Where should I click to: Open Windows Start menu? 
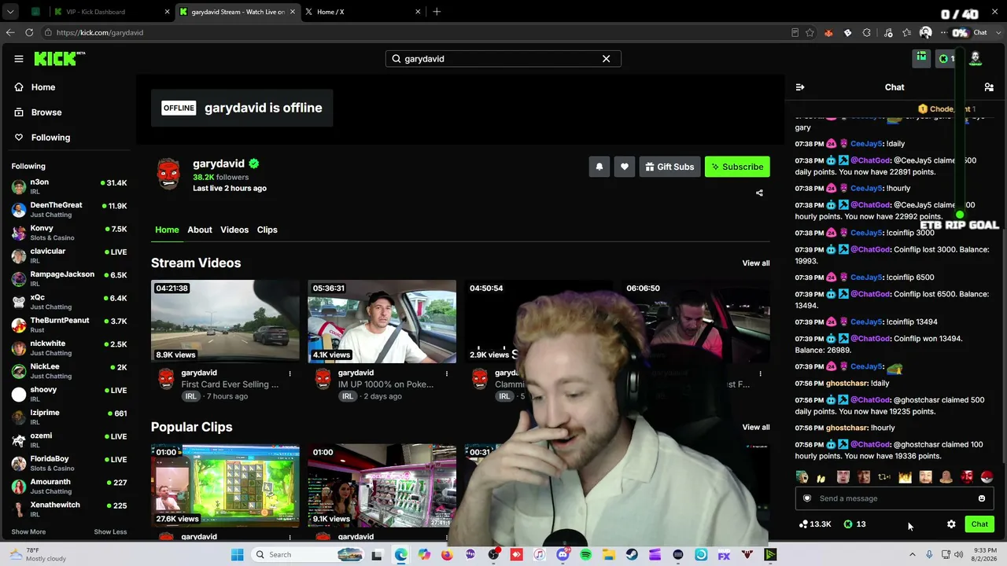tap(237, 555)
